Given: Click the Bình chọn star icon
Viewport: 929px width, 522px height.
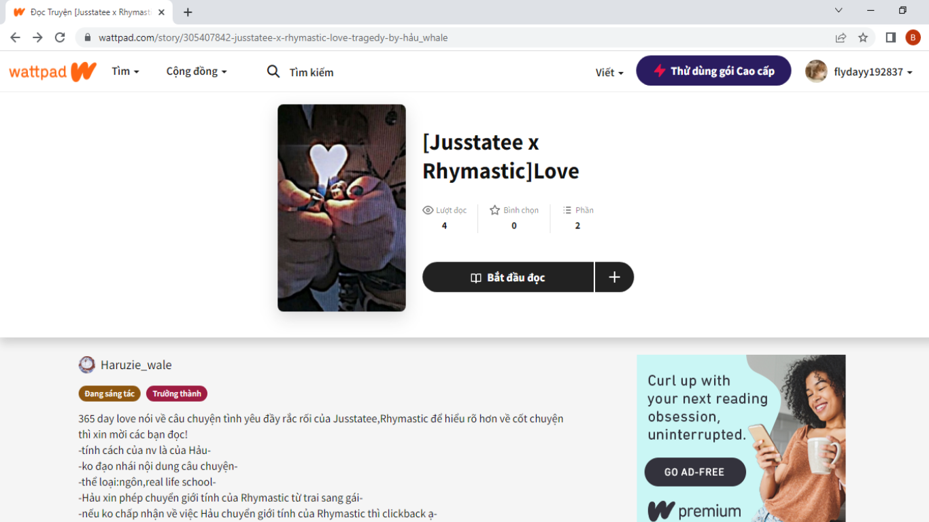Looking at the screenshot, I should pyautogui.click(x=495, y=210).
